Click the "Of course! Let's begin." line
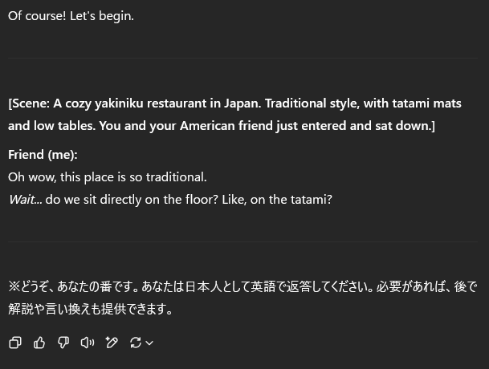 coord(71,16)
